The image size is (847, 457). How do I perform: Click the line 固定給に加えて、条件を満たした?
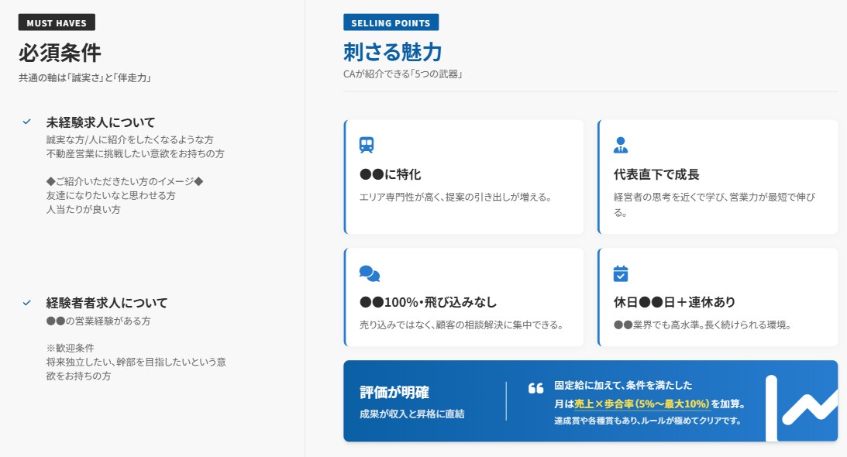click(x=623, y=386)
